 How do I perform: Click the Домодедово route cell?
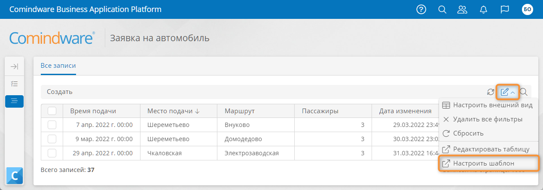click(x=256, y=139)
